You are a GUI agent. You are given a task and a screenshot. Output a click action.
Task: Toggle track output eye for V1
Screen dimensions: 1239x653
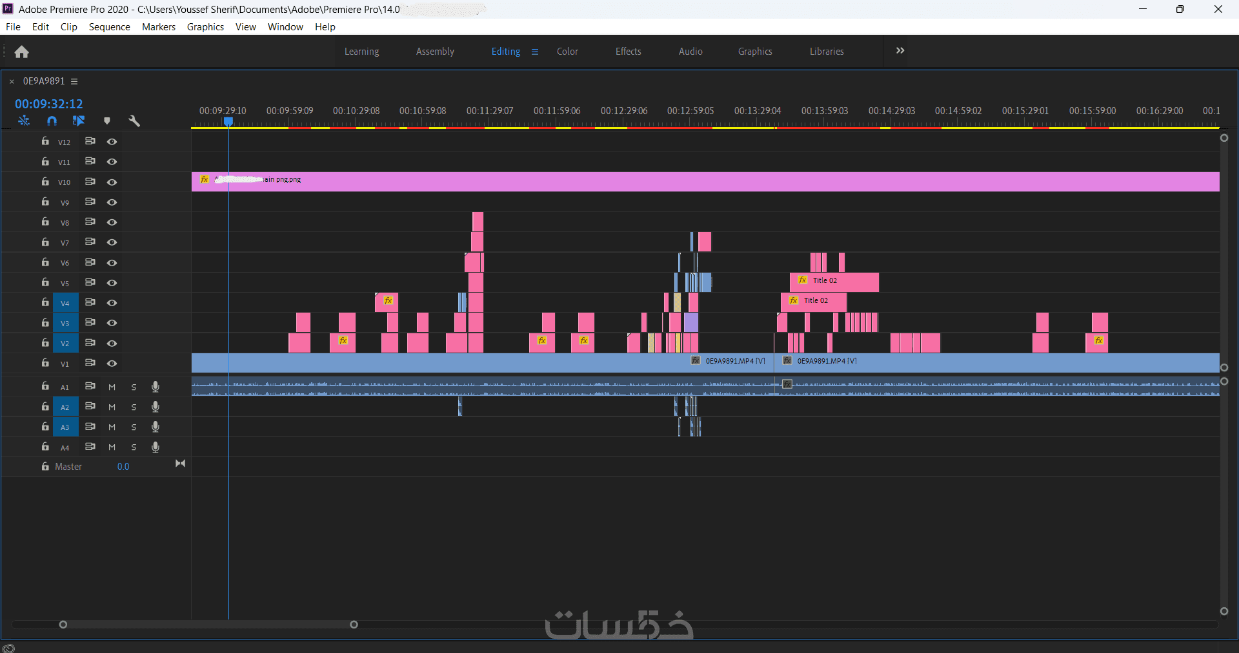(x=112, y=363)
